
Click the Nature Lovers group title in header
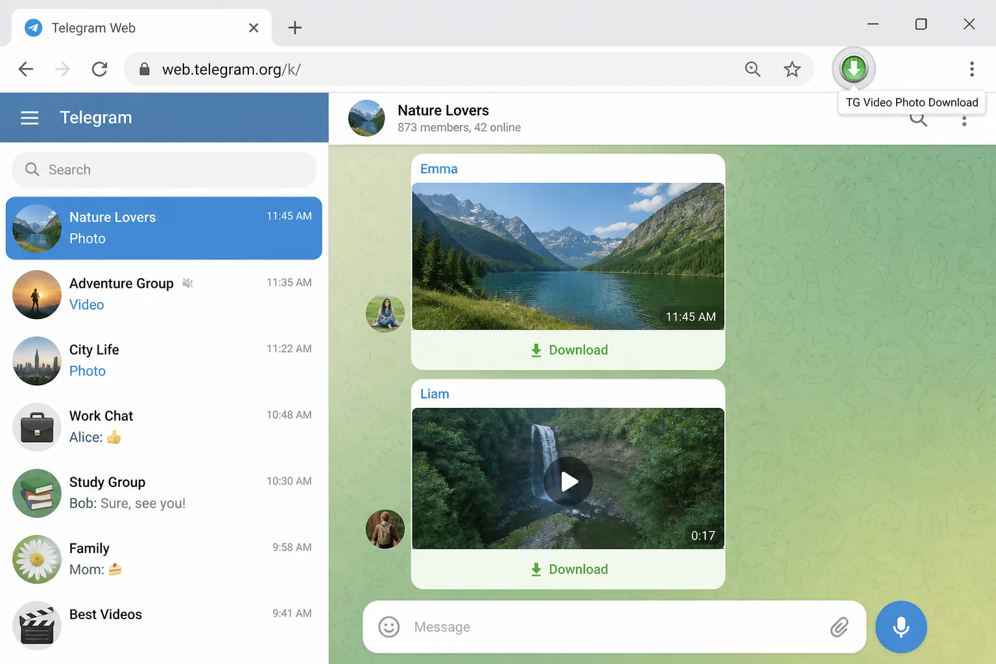tap(444, 110)
